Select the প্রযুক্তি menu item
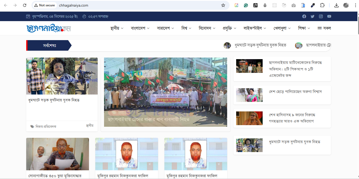This screenshot has width=359, height=179. click(227, 28)
